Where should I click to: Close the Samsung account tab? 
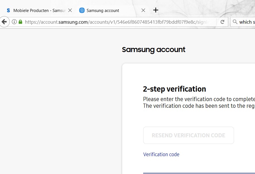point(143,10)
